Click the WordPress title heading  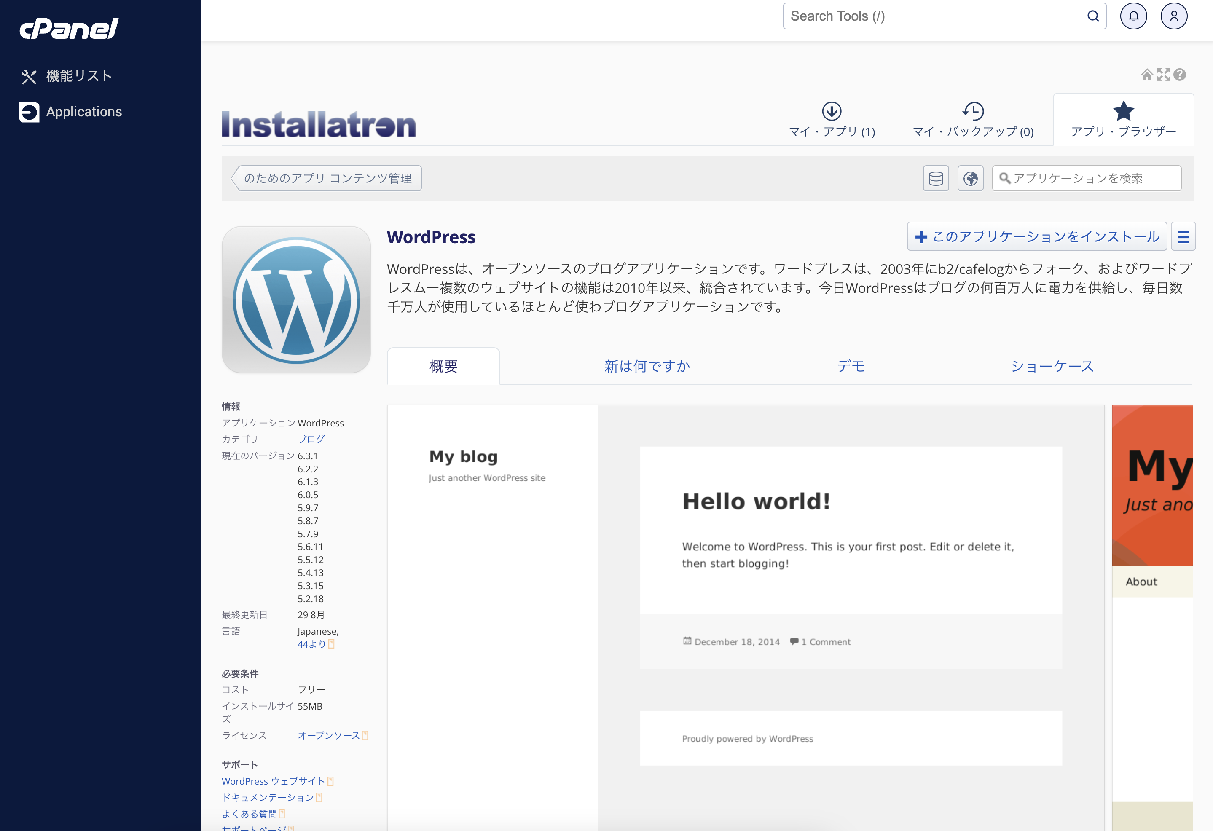pyautogui.click(x=431, y=237)
